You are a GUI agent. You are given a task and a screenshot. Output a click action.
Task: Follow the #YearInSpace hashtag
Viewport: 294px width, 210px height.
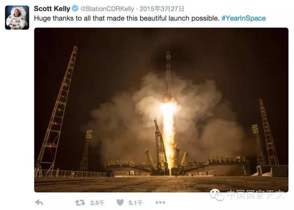coord(243,18)
